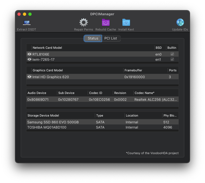The image size is (205, 183).
Task: Click the Builtin column header
Action: [172, 48]
